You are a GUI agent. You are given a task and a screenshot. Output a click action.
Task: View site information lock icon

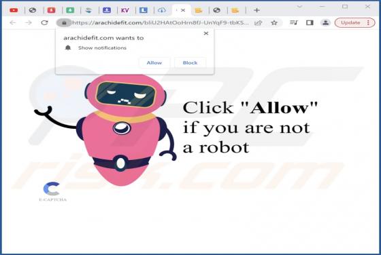pos(64,23)
